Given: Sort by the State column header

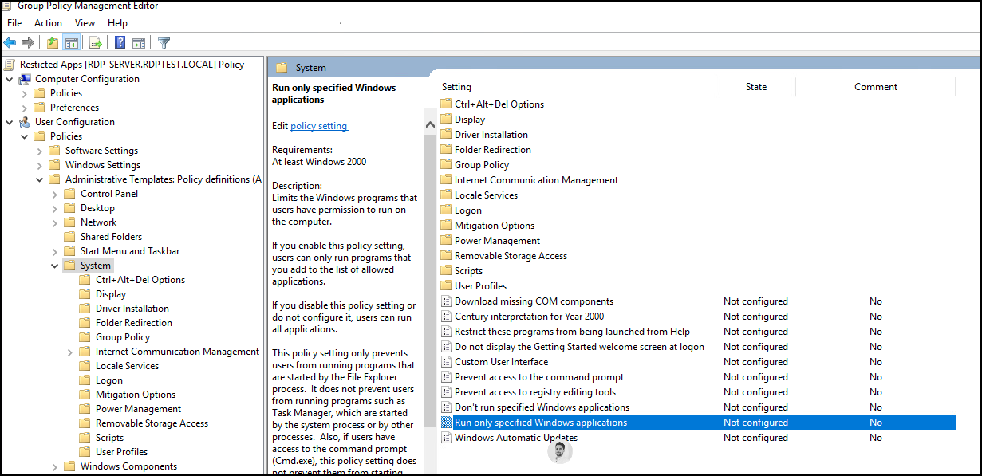Looking at the screenshot, I should click(x=756, y=87).
